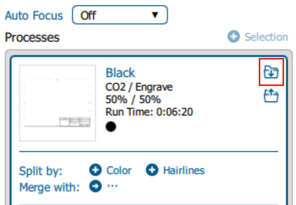Image resolution: width=296 pixels, height=205 pixels.
Task: Click the 50% / 50% speed power text
Action: click(133, 99)
